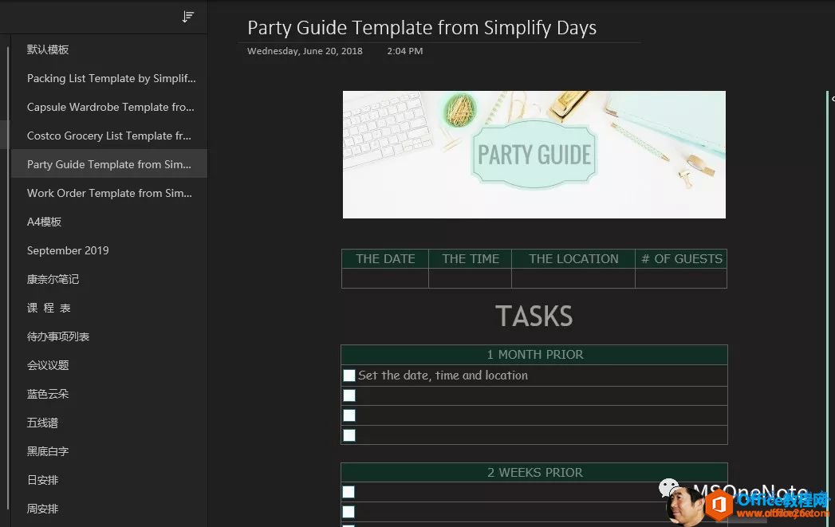Viewport: 835px width, 527px height.
Task: Click the empty cell under THE LOCATION
Action: tap(573, 278)
